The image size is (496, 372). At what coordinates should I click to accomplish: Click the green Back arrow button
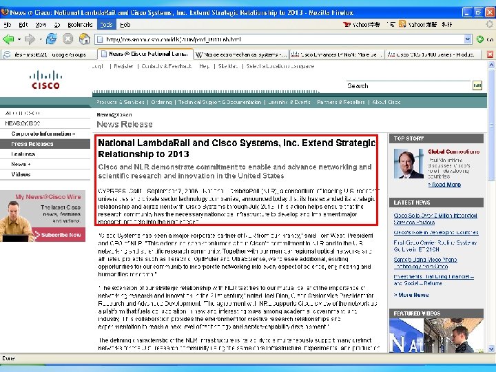(8, 39)
